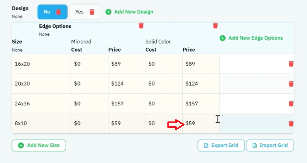
Task: Add New Edge Options column
Action: [x=251, y=38]
